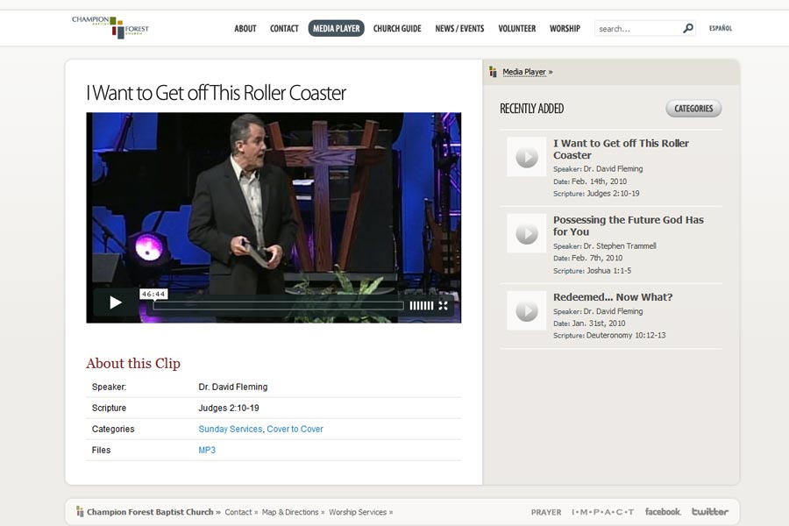Switch language to Español

click(721, 28)
